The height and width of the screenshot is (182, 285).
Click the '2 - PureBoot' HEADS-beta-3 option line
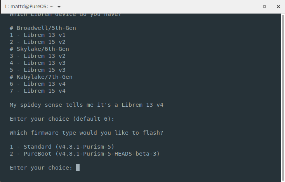(x=85, y=154)
